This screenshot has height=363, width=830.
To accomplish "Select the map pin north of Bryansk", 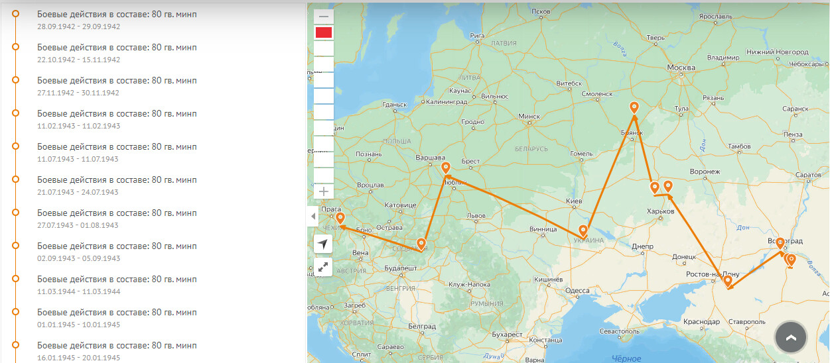I will [634, 107].
